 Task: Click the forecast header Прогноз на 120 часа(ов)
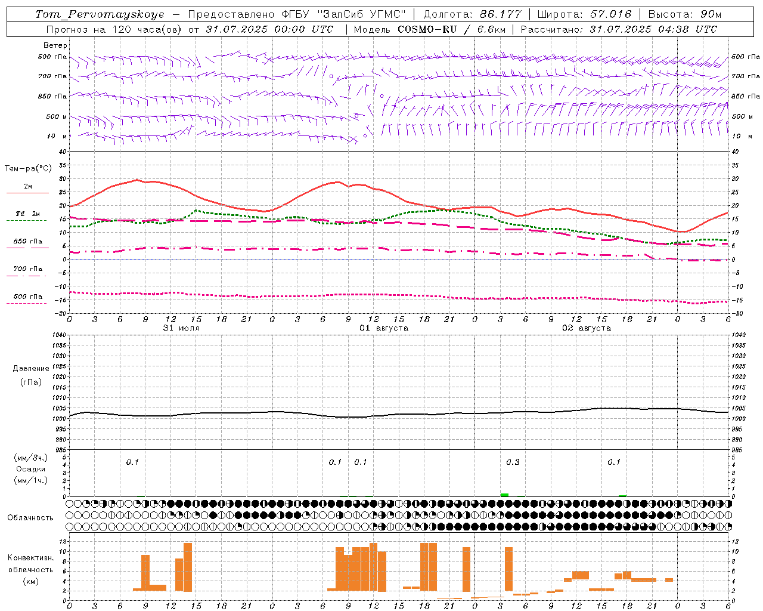114,29
